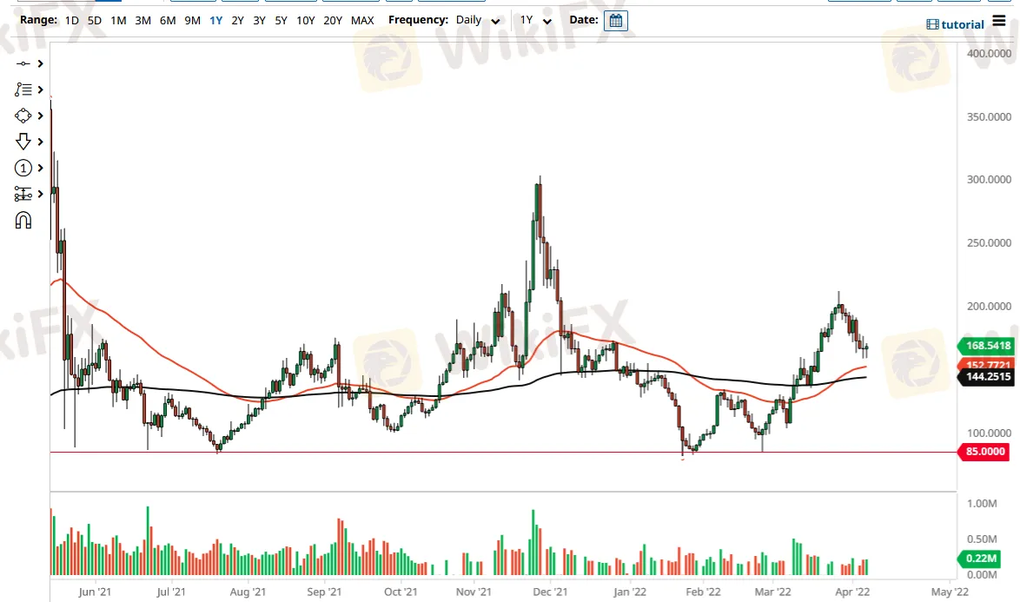Select the circled number label tool
The width and height of the screenshot is (1020, 602).
(x=23, y=168)
